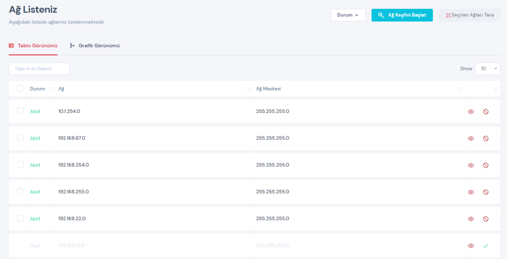Tick the select-all checkbox in header
The width and height of the screenshot is (507, 259).
[x=20, y=88]
